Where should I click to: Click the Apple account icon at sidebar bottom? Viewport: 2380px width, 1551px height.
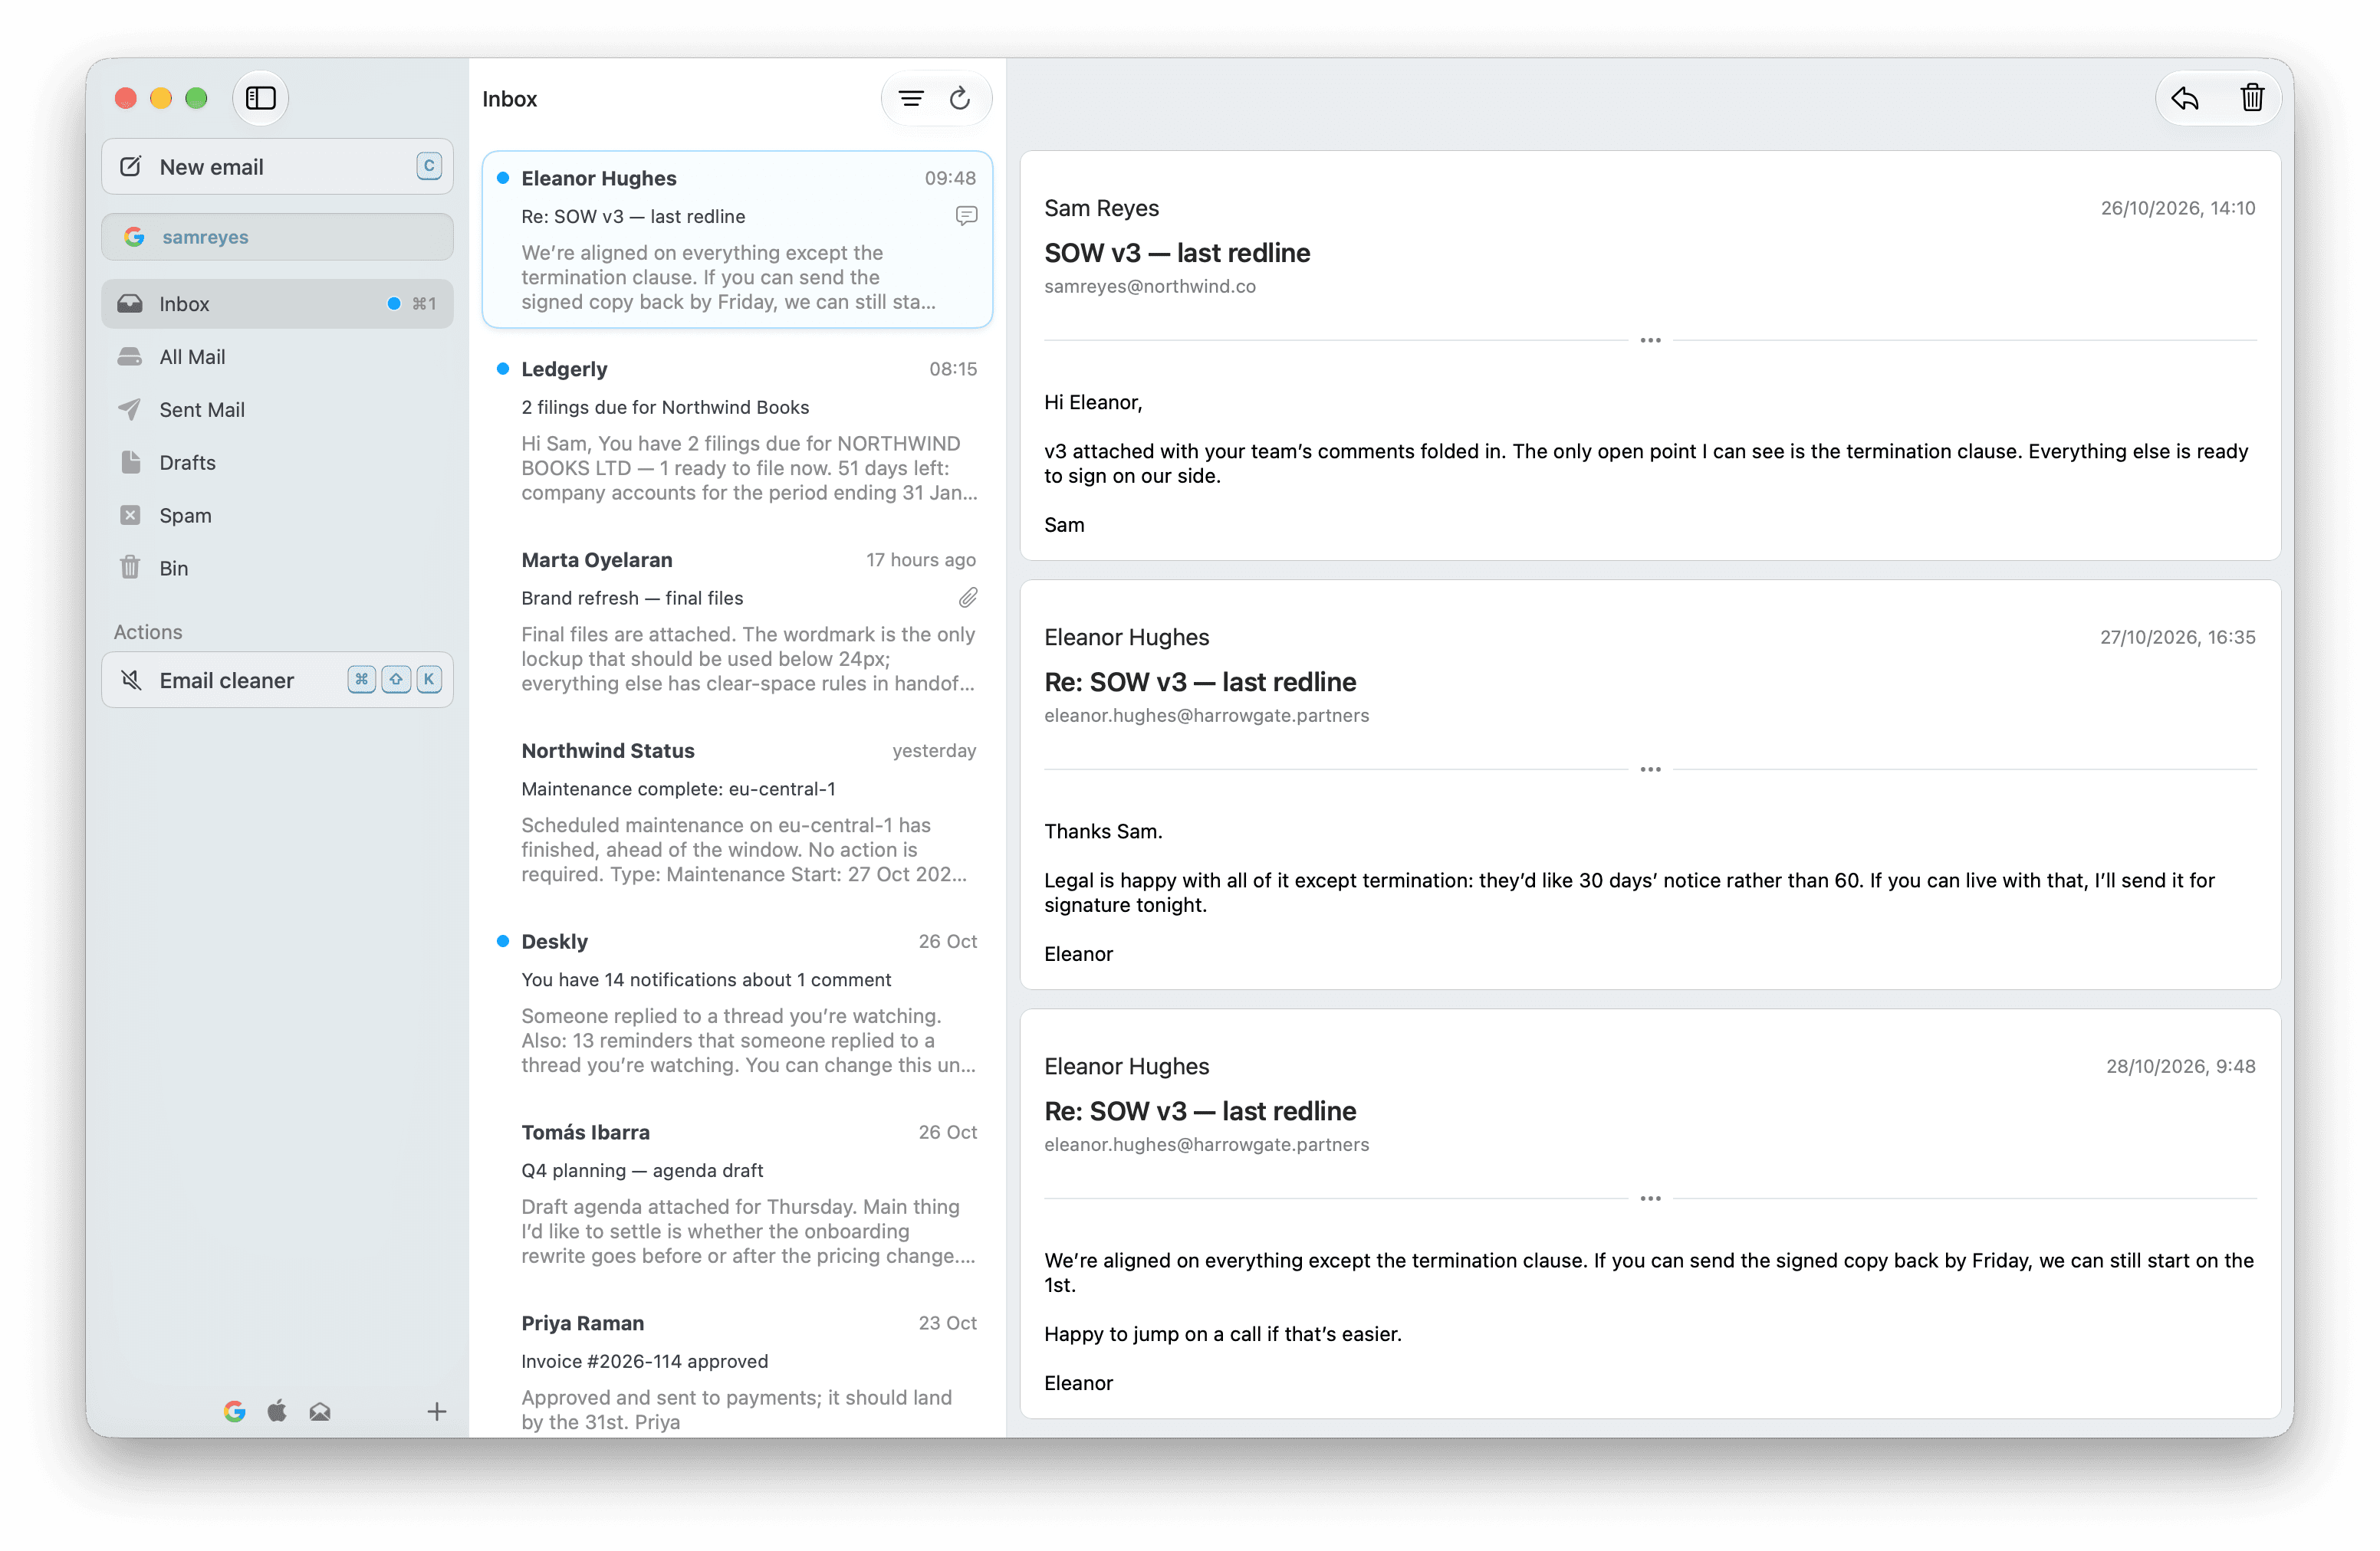(x=277, y=1411)
